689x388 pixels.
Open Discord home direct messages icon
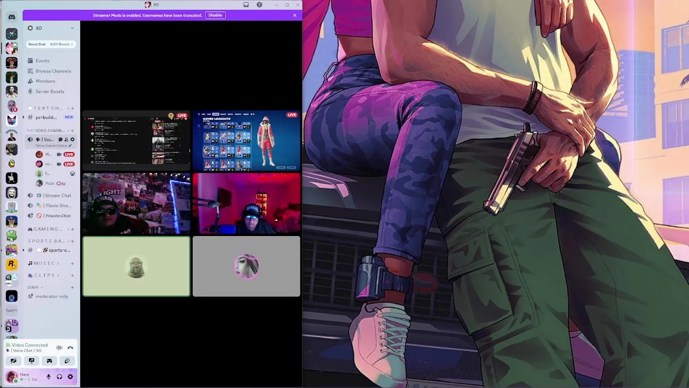tap(11, 17)
